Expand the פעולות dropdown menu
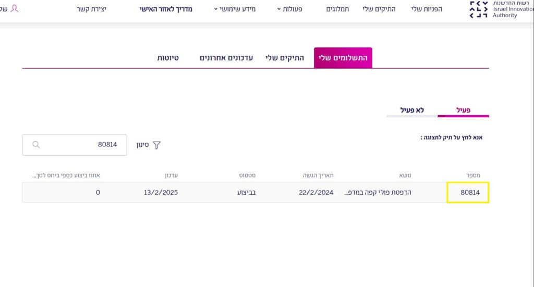 coord(289,9)
